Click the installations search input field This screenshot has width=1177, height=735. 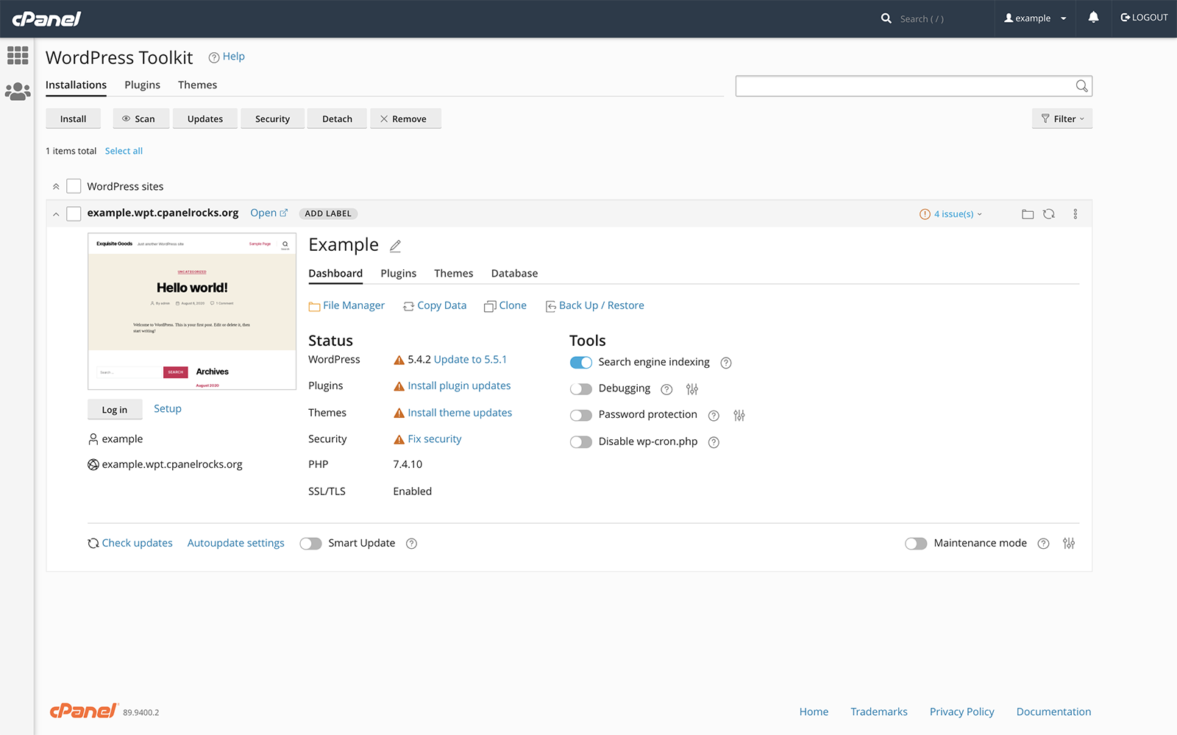904,86
